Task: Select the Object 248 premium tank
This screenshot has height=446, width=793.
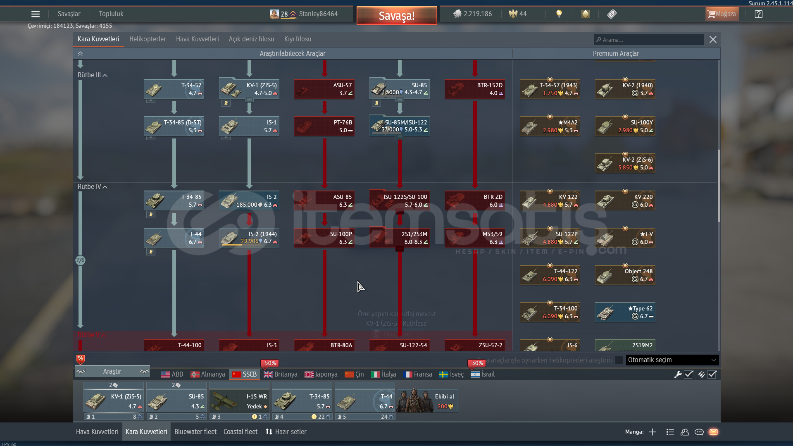Action: (x=625, y=275)
